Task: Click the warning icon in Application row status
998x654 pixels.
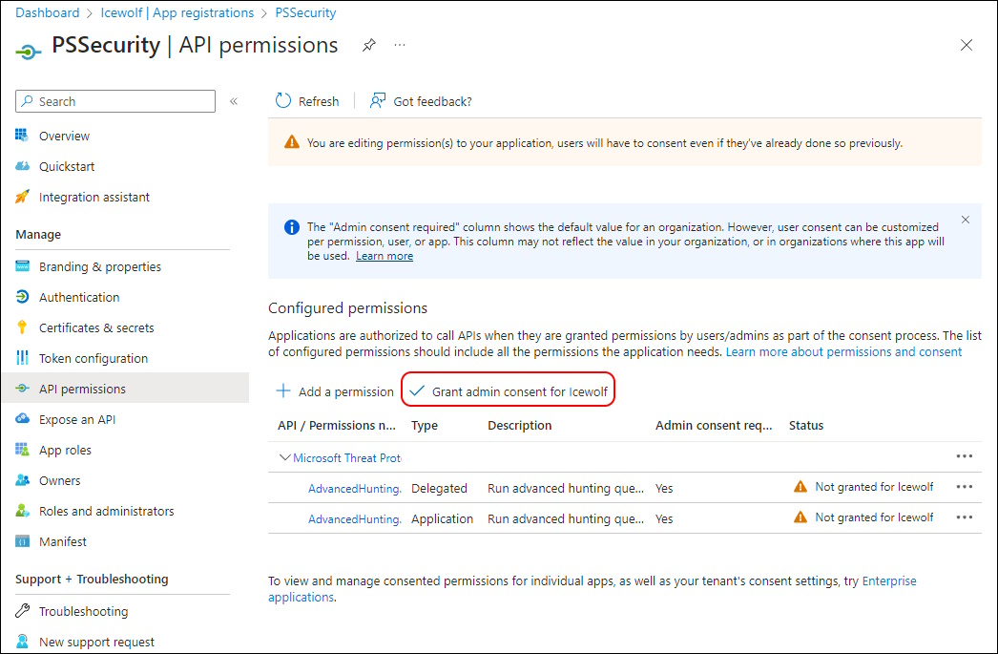Action: point(800,517)
